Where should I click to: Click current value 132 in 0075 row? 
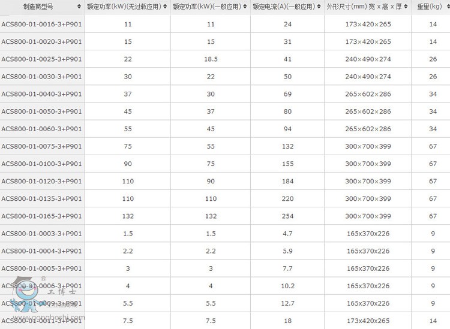287,146
